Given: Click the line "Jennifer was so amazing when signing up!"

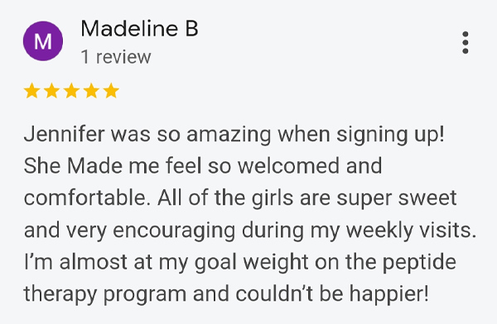Looking at the screenshot, I should click(234, 135).
